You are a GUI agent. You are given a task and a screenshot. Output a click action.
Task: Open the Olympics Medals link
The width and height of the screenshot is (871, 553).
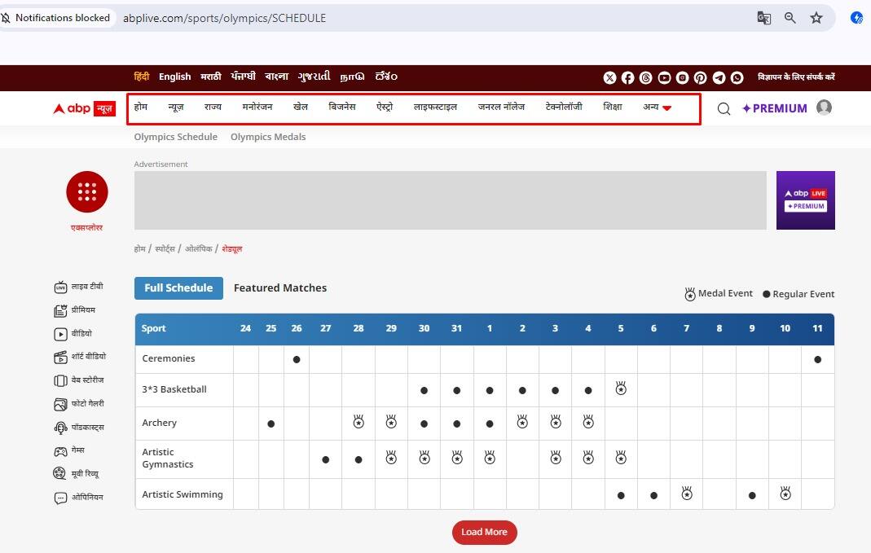click(x=268, y=137)
